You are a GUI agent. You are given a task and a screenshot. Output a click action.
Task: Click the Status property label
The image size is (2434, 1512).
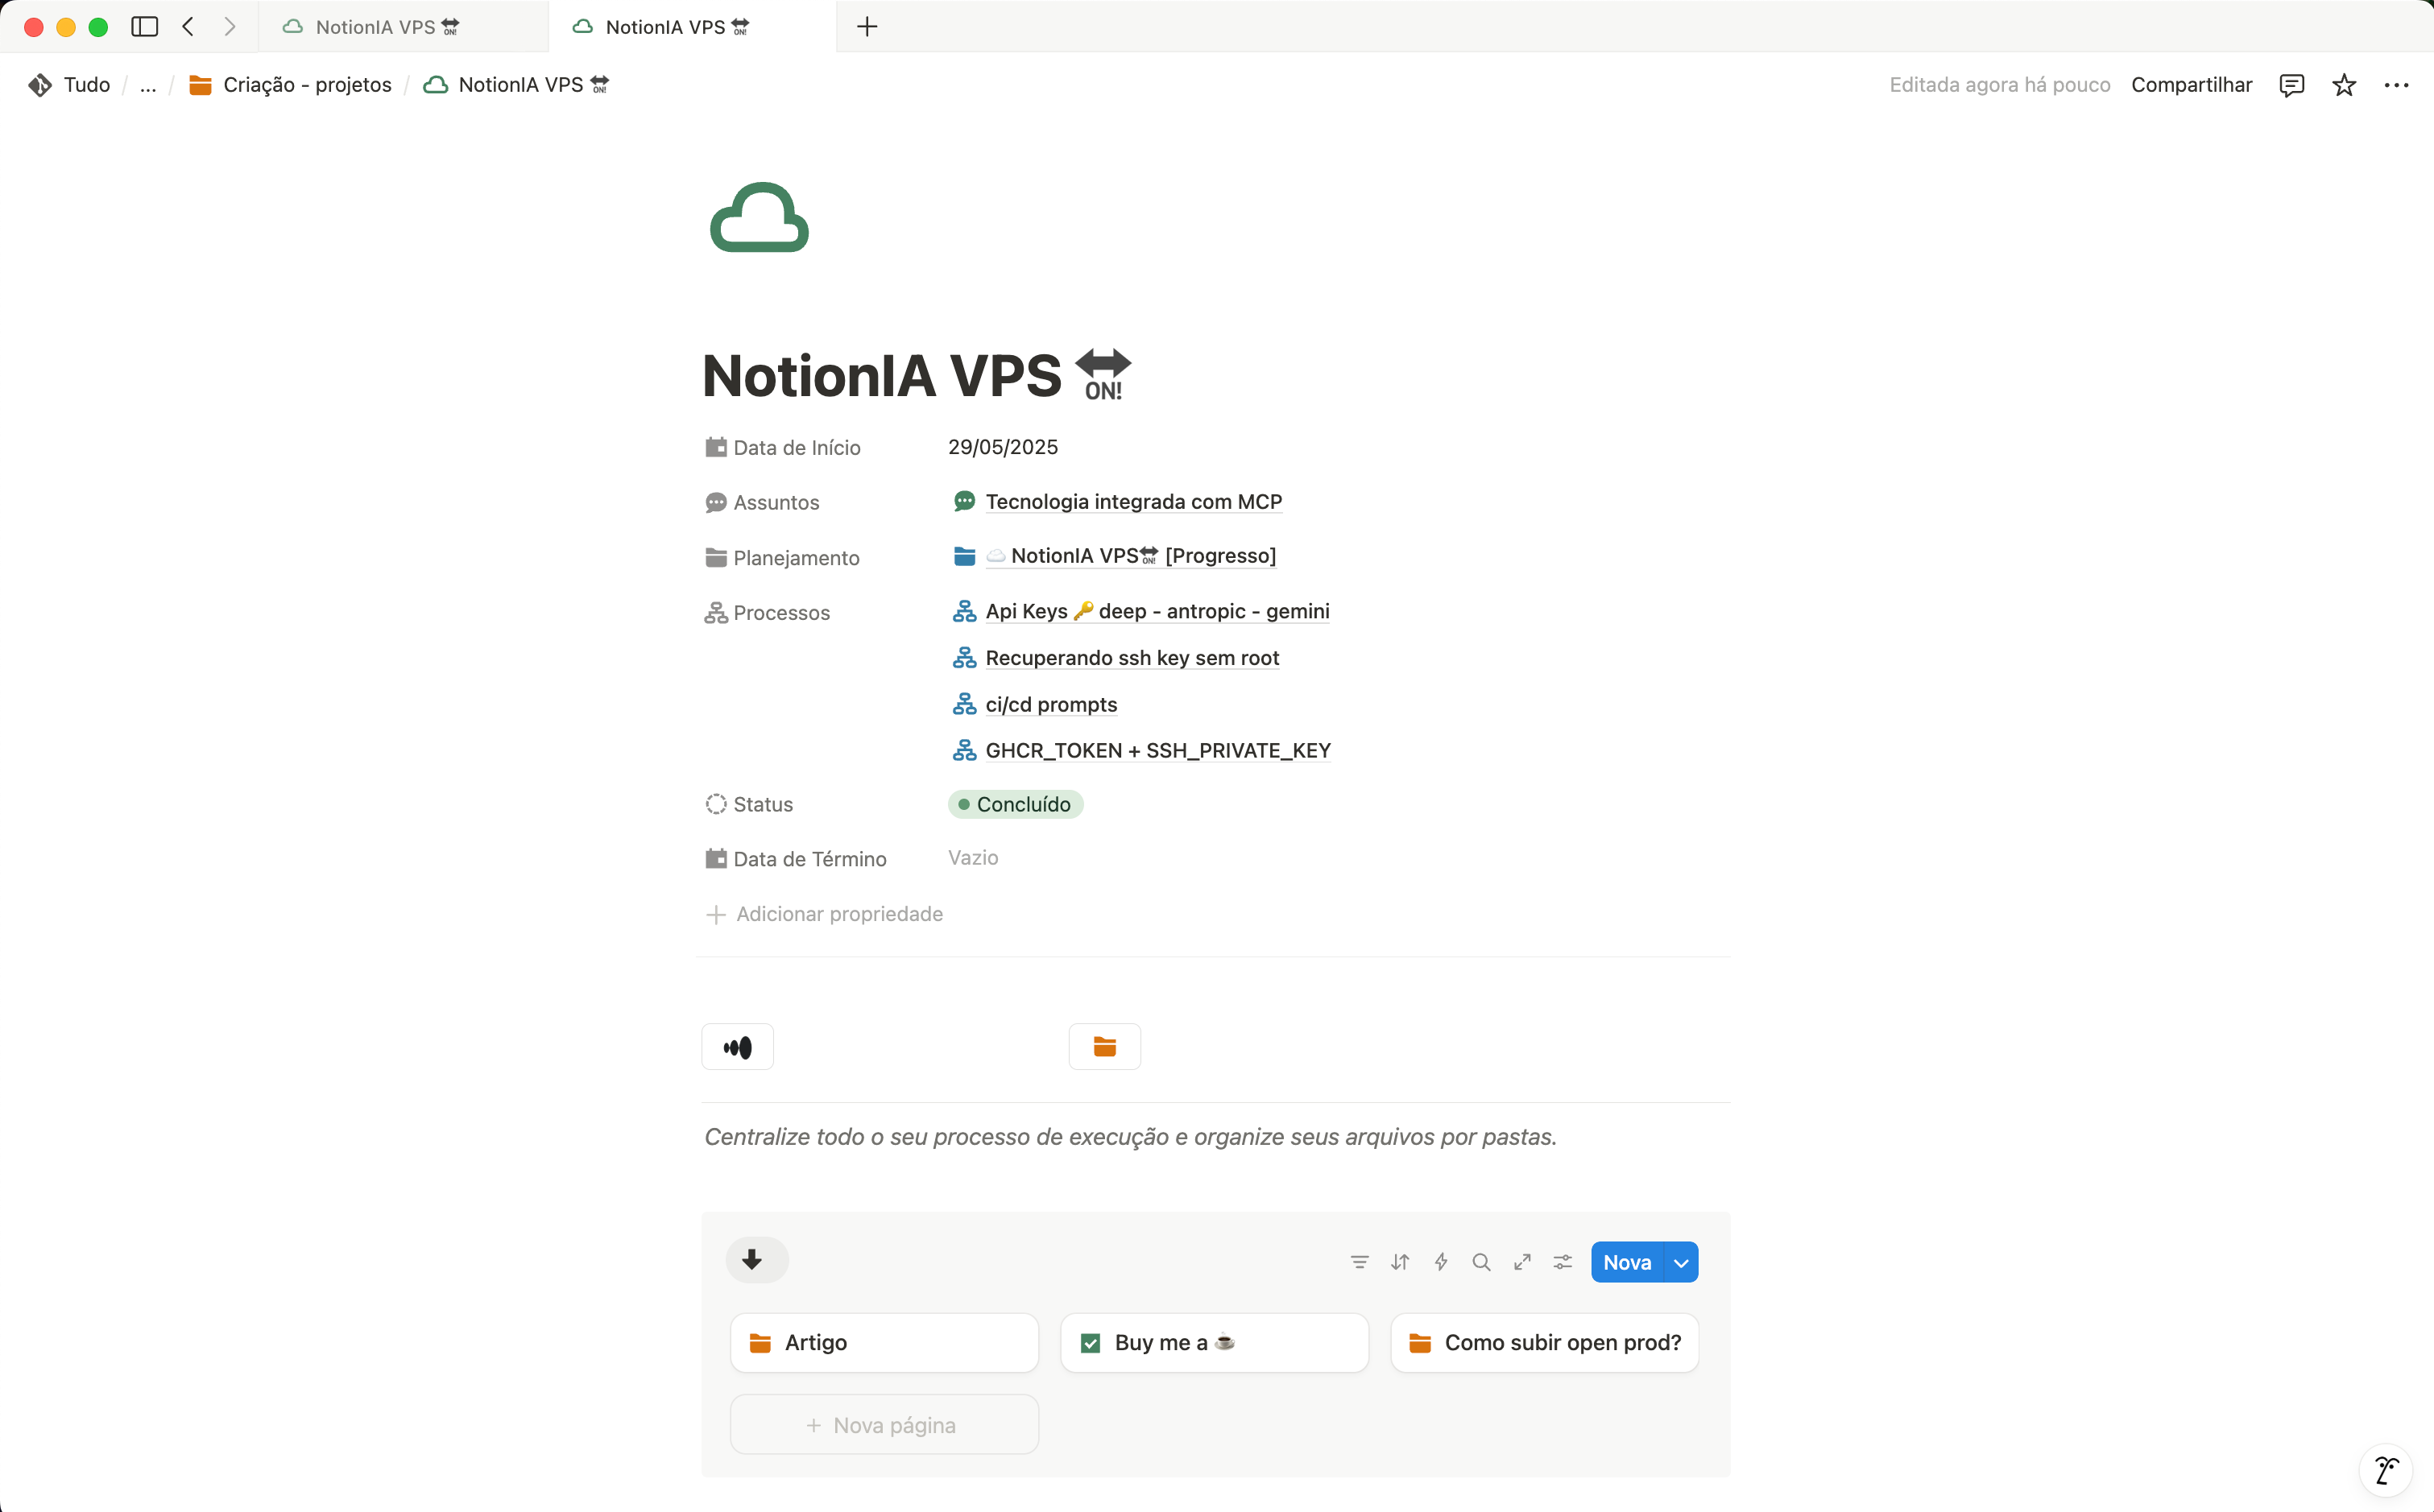(x=749, y=804)
